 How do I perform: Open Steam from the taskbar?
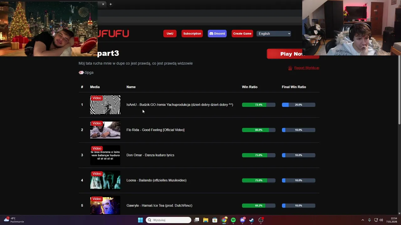coord(251,220)
